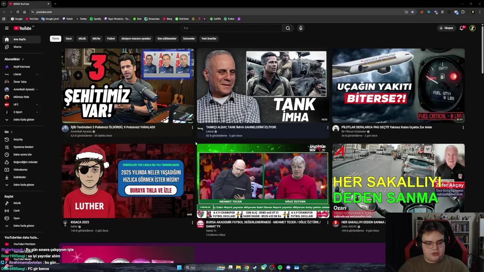Go to Ana Sayfa in sidebar

point(22,39)
